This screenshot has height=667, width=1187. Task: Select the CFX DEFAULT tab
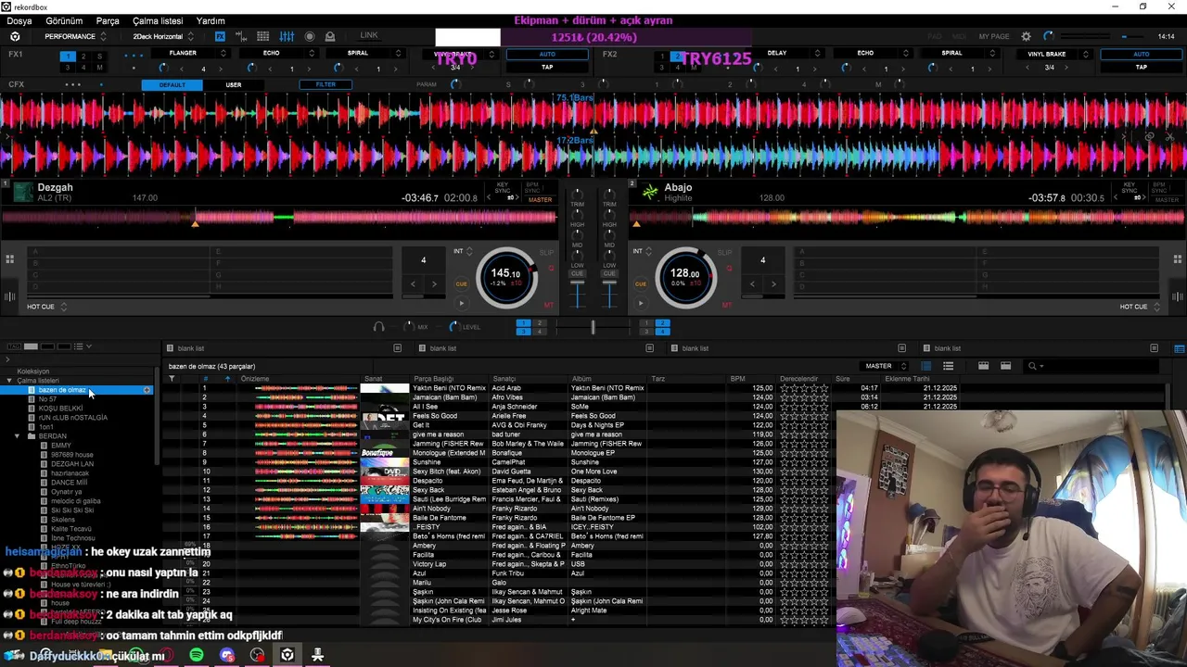[172, 85]
